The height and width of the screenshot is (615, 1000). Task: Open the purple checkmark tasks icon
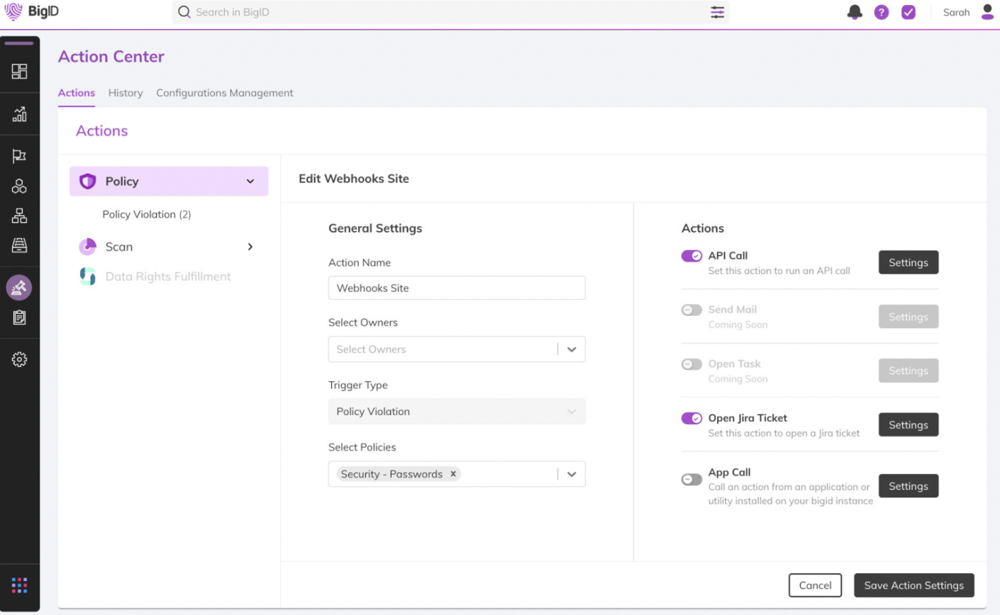pyautogui.click(x=908, y=12)
